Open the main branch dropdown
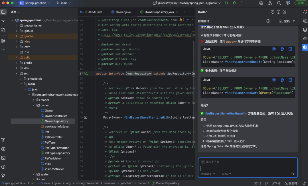Screen dimensions: 308x186 [64, 3]
